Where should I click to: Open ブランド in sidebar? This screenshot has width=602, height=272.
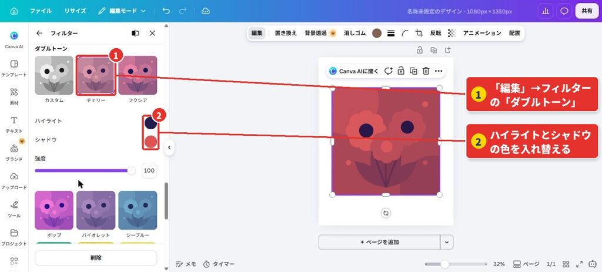[14, 153]
